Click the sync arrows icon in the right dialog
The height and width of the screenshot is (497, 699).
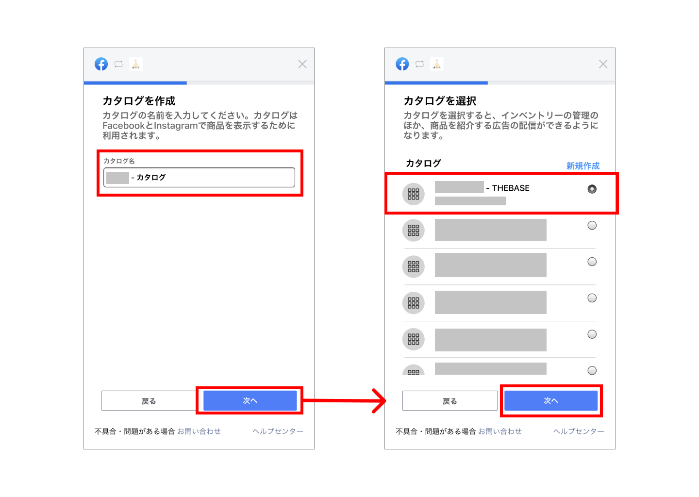coord(419,64)
